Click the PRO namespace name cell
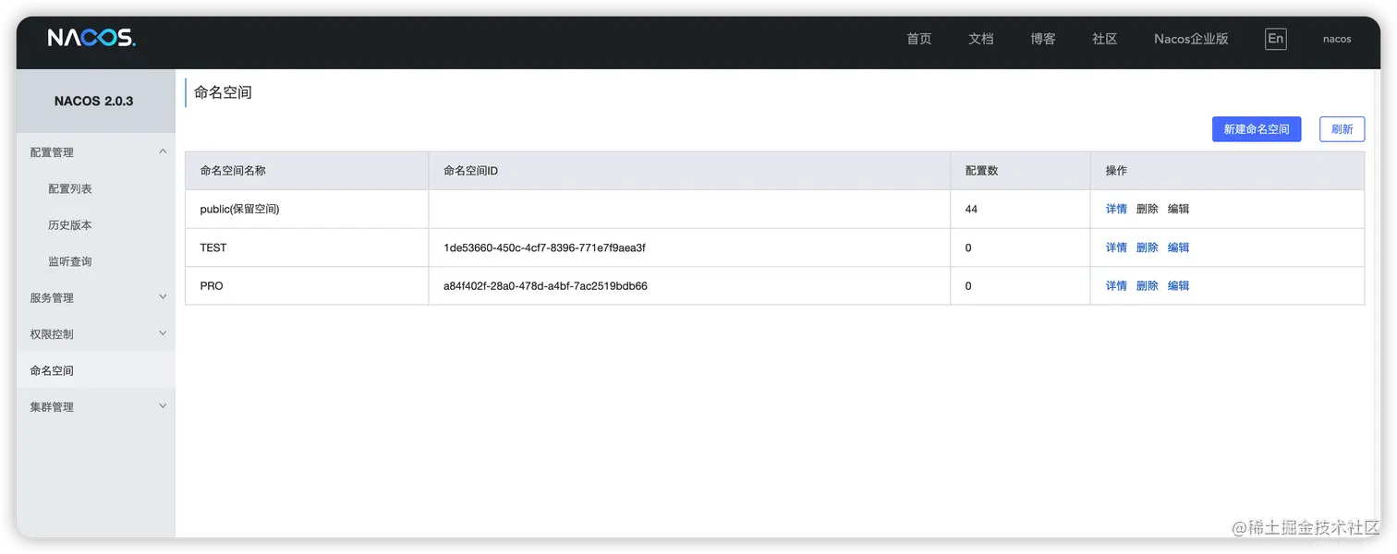 click(307, 286)
